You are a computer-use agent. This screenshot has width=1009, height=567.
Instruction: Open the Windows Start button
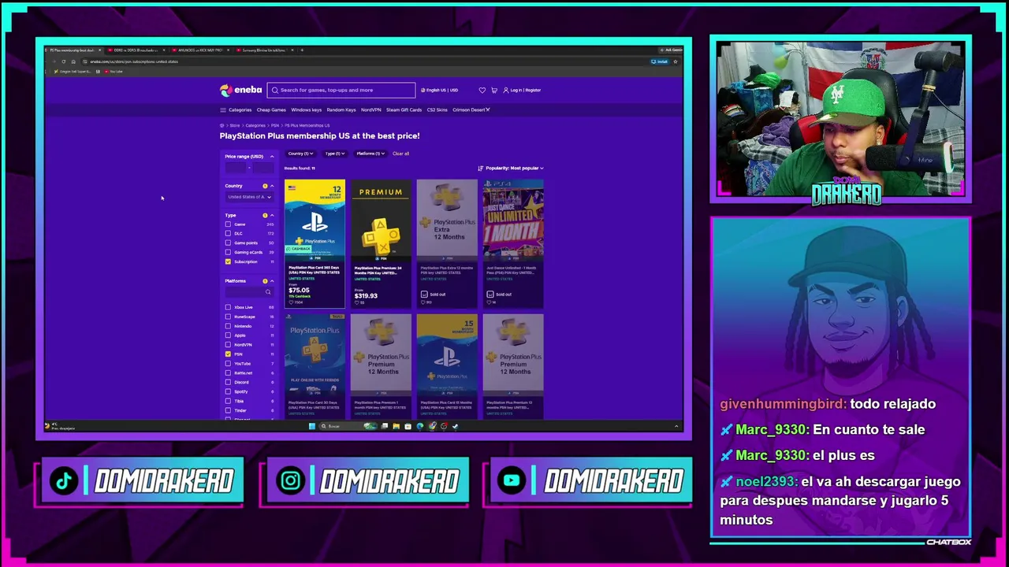(311, 426)
